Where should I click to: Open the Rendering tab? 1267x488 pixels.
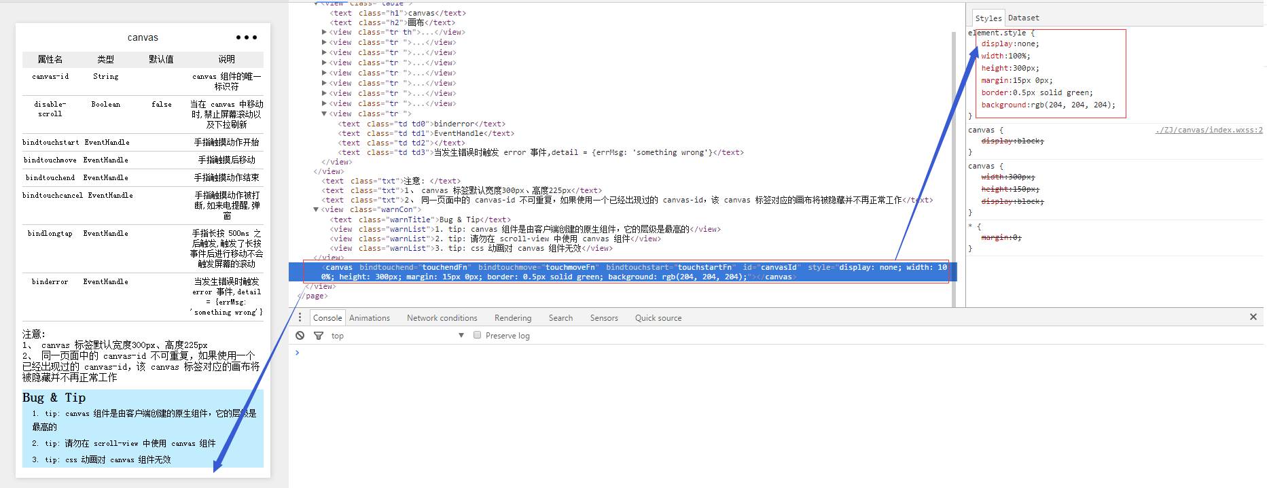pos(513,317)
